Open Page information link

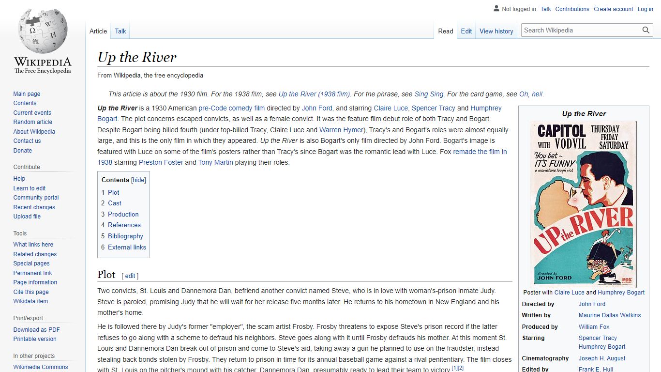35,282
